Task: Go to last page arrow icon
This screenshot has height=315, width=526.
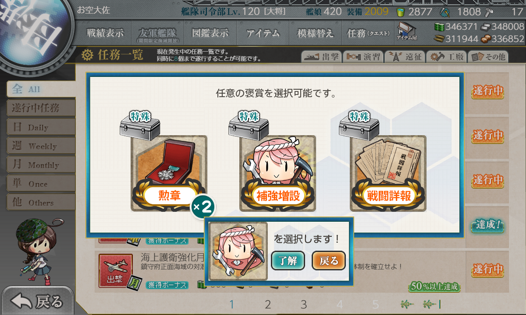Action: point(433,304)
